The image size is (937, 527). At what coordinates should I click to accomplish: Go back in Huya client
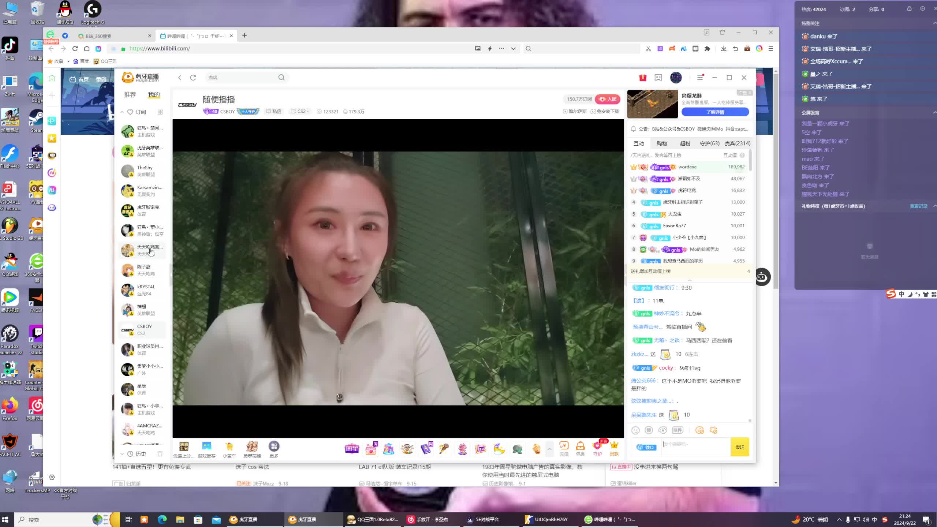click(x=180, y=78)
